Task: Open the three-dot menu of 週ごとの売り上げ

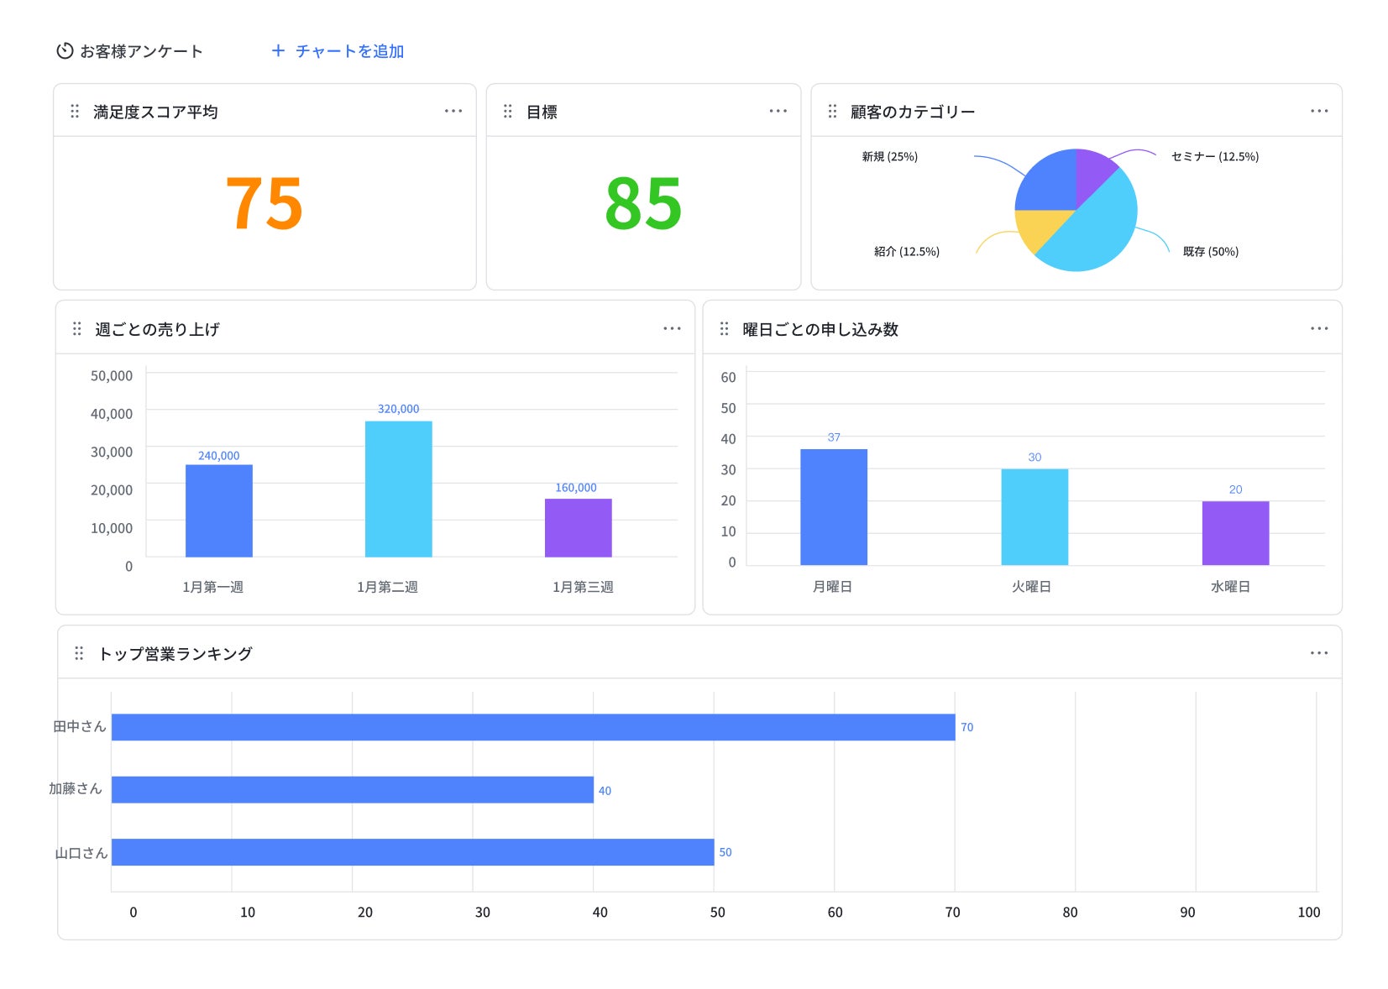Action: click(x=672, y=328)
